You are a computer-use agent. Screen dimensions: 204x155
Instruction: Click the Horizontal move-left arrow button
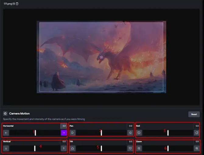click(x=6, y=133)
